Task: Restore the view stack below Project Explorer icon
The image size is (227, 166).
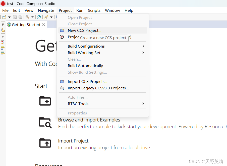Action: click(x=3, y=37)
